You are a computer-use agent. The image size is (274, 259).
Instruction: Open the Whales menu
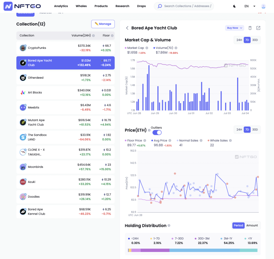point(81,6)
